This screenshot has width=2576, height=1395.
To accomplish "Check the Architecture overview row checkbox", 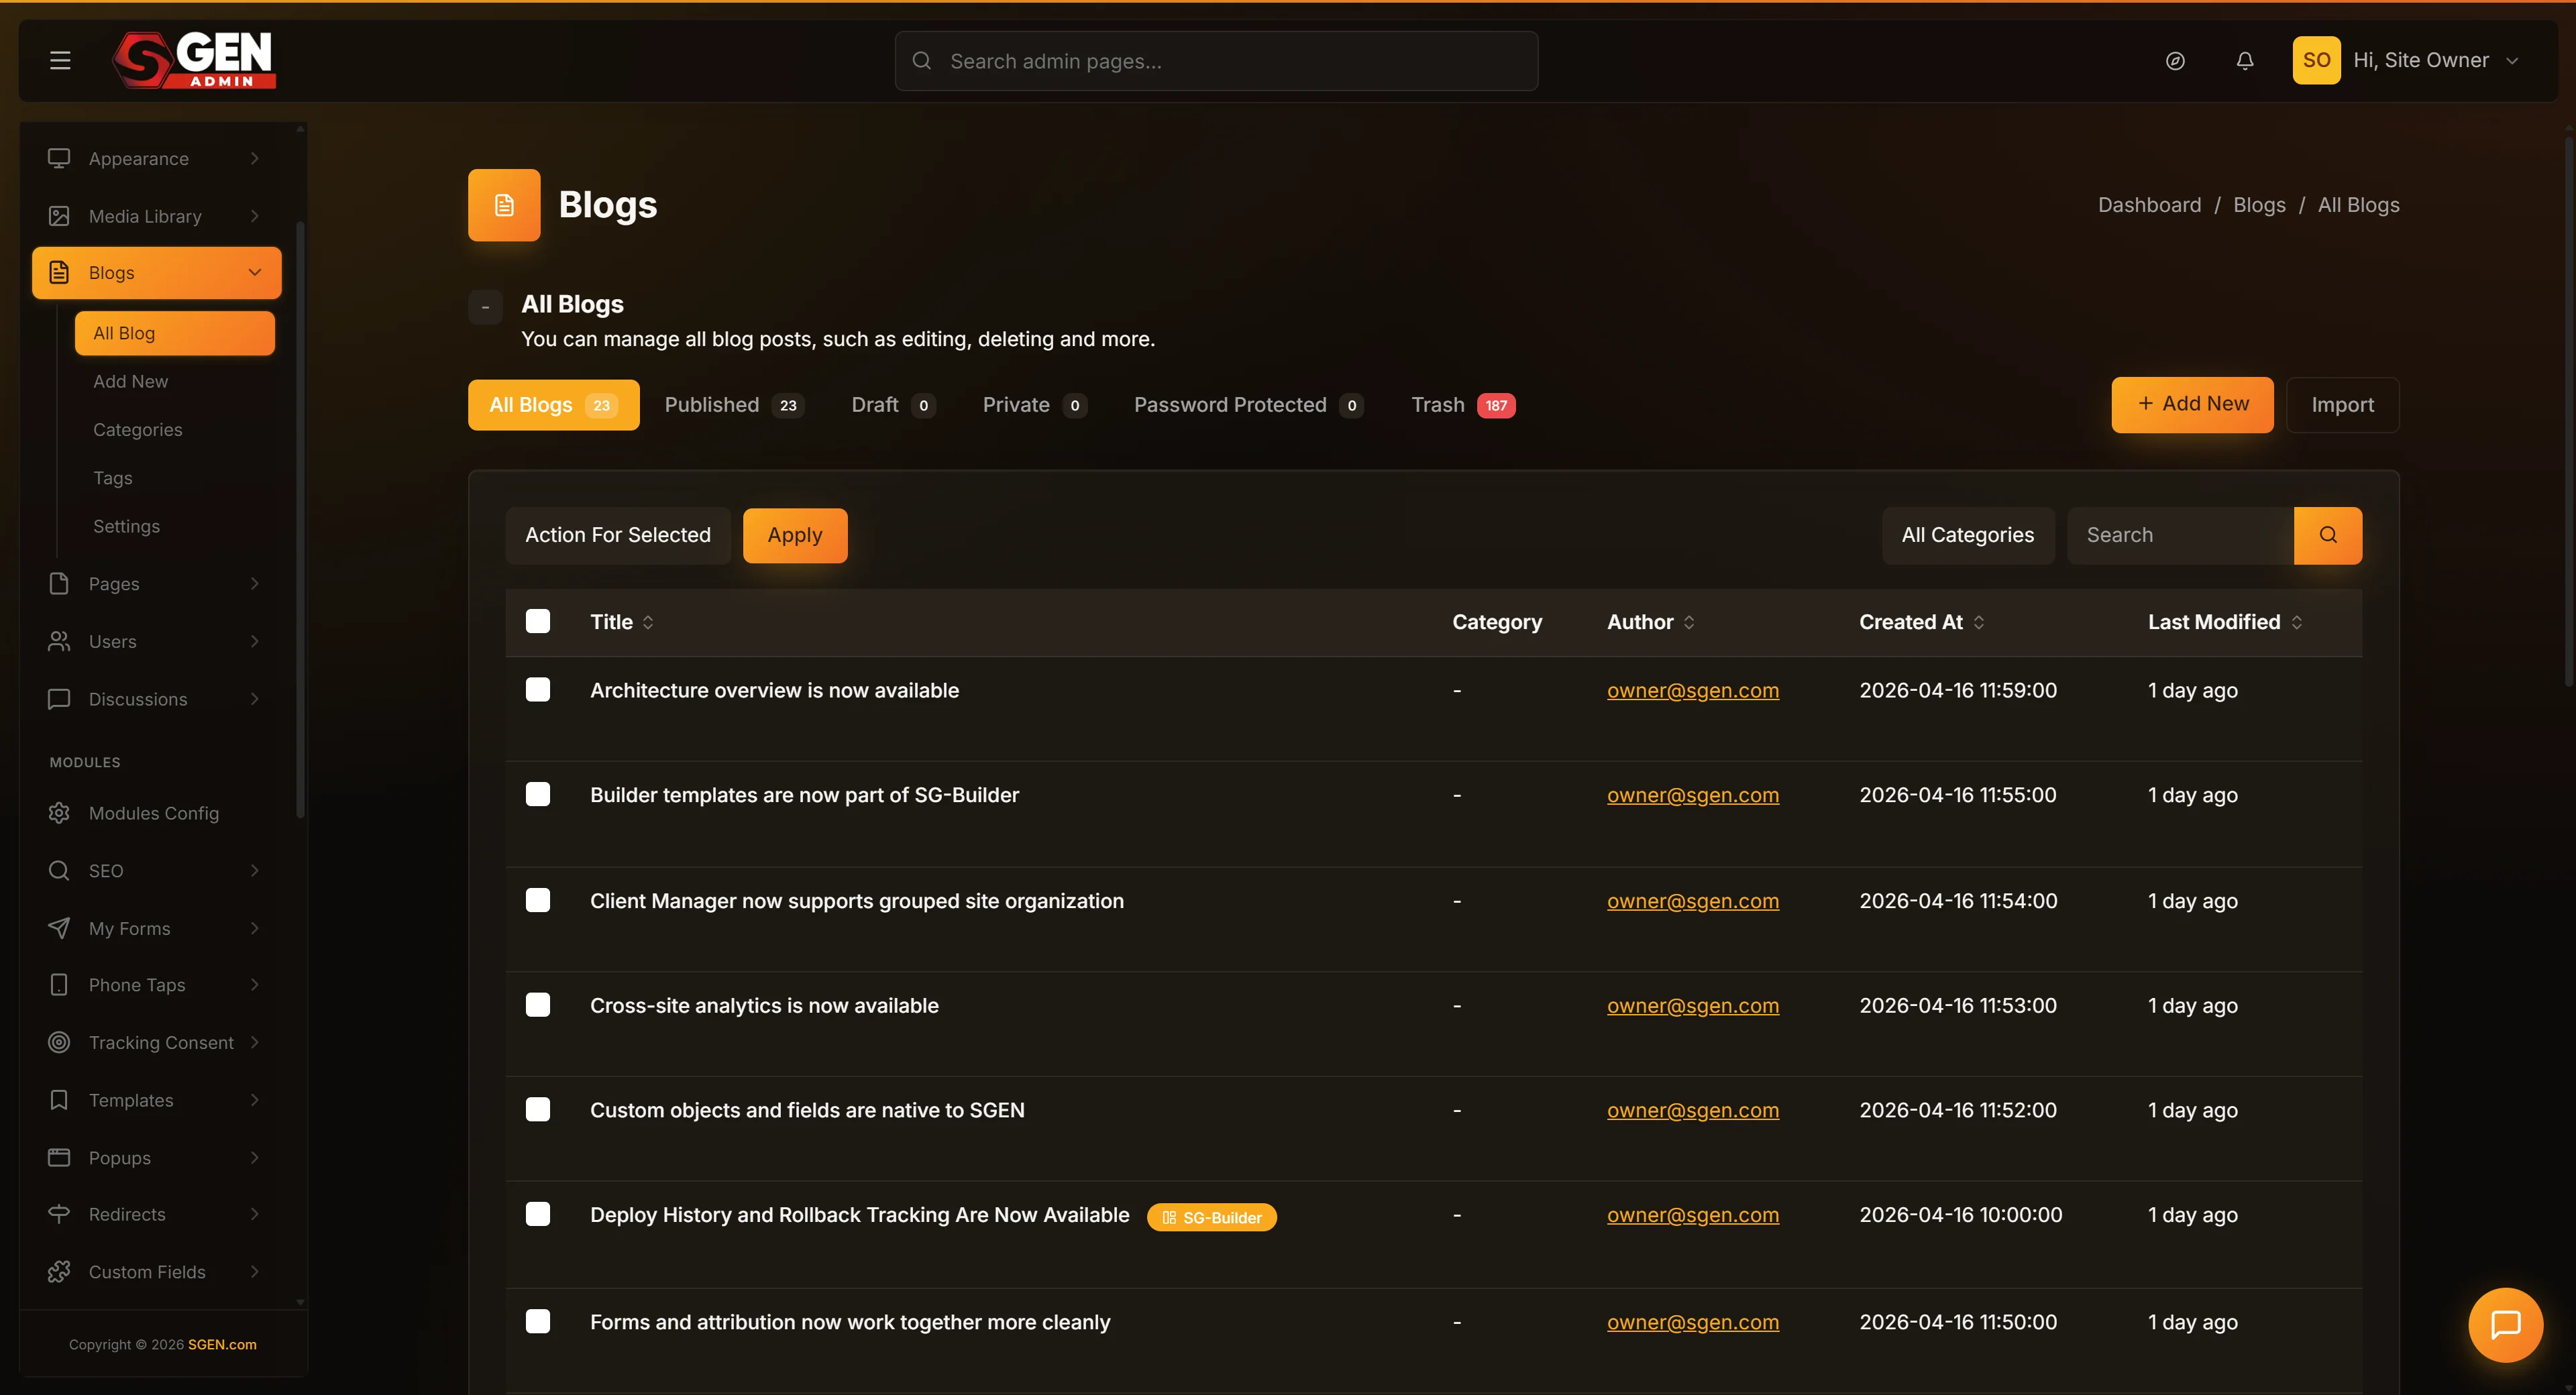I will (x=538, y=690).
